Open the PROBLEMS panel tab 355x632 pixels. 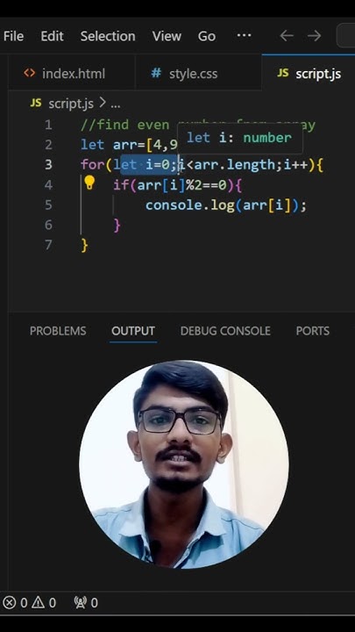click(58, 331)
